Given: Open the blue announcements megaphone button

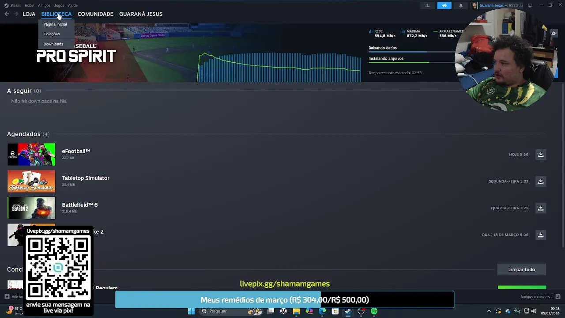Looking at the screenshot, I should [444, 5].
